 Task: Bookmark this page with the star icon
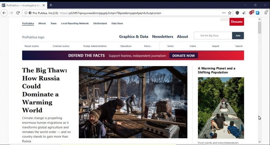(x=230, y=13)
